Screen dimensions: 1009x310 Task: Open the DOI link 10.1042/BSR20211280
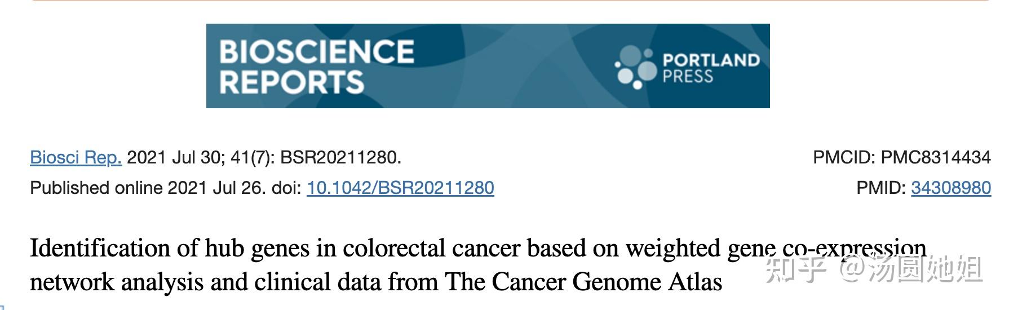pyautogui.click(x=400, y=188)
